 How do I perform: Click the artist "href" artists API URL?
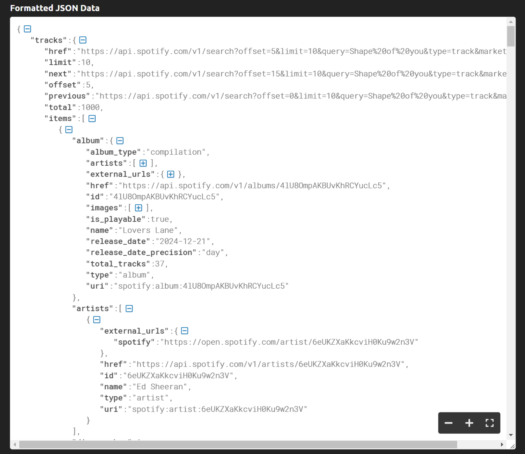(269, 364)
